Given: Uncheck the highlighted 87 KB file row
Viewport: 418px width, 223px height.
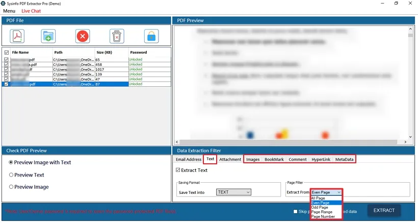Looking at the screenshot, I should (7, 84).
